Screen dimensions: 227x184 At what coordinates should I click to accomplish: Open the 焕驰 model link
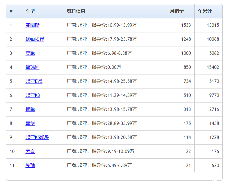point(30,165)
